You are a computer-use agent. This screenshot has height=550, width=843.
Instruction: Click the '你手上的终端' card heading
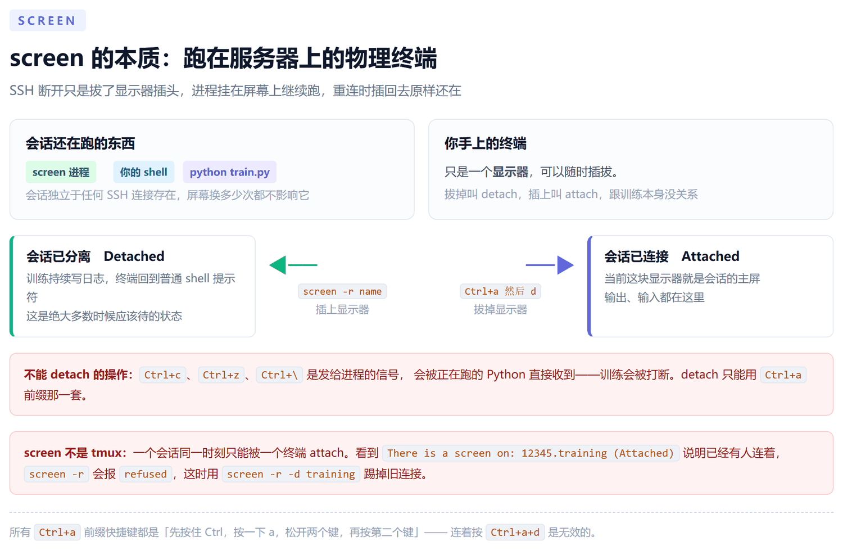click(485, 143)
